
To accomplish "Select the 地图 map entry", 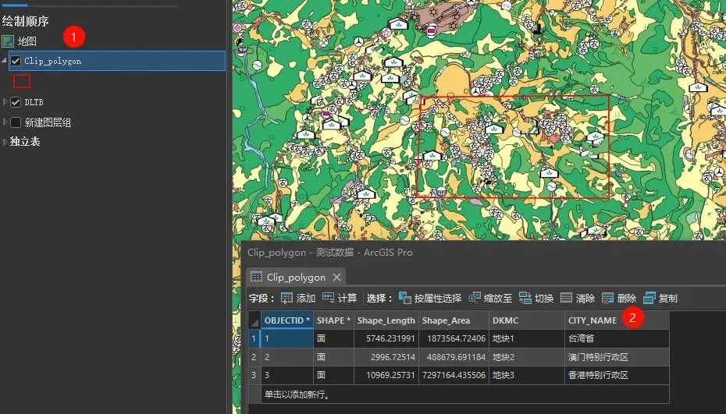I will (27, 41).
